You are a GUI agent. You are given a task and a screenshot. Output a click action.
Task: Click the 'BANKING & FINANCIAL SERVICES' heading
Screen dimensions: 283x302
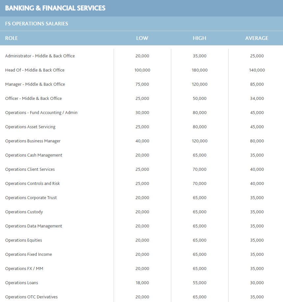point(55,8)
